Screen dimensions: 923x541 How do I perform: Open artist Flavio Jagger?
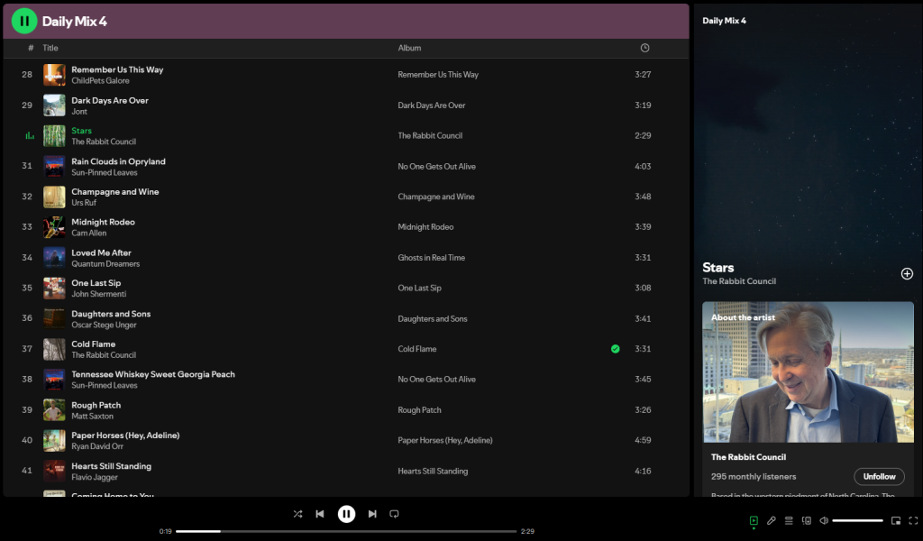[94, 477]
